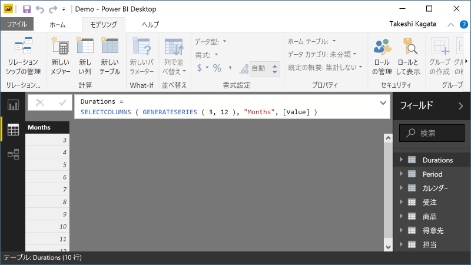471x265 pixels.
Task: Select the cell with value 3
Action: 48,140
